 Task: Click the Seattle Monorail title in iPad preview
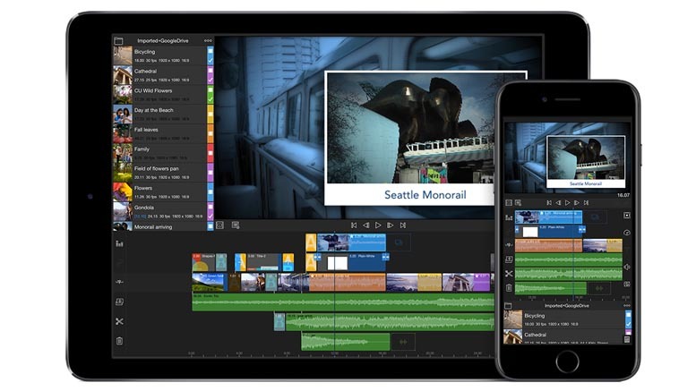coord(425,194)
